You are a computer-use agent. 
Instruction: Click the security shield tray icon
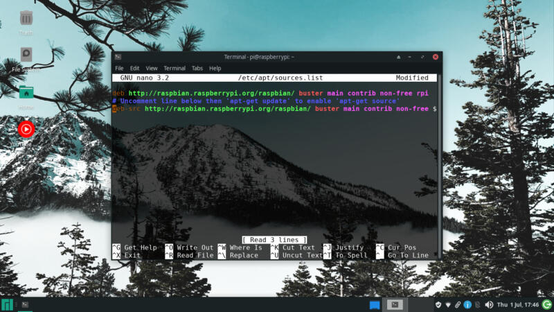pos(438,304)
